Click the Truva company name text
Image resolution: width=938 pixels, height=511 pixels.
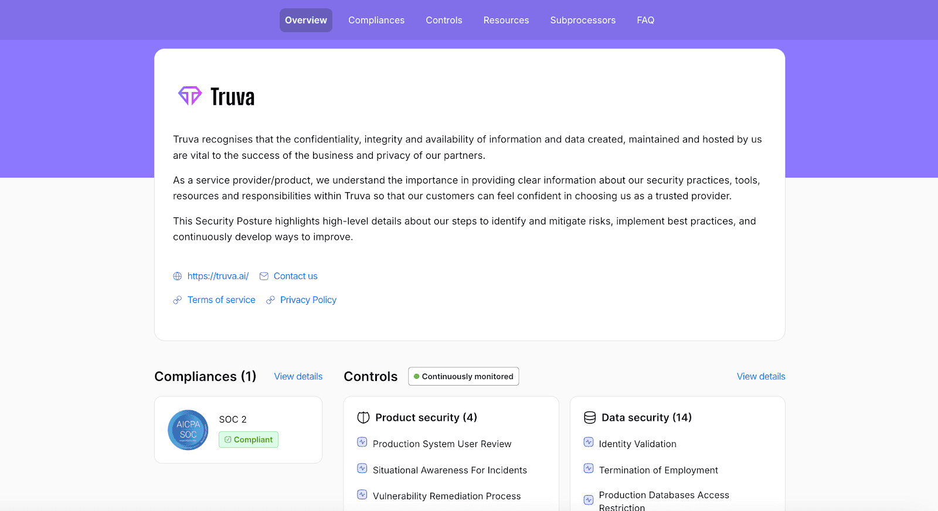pos(233,97)
